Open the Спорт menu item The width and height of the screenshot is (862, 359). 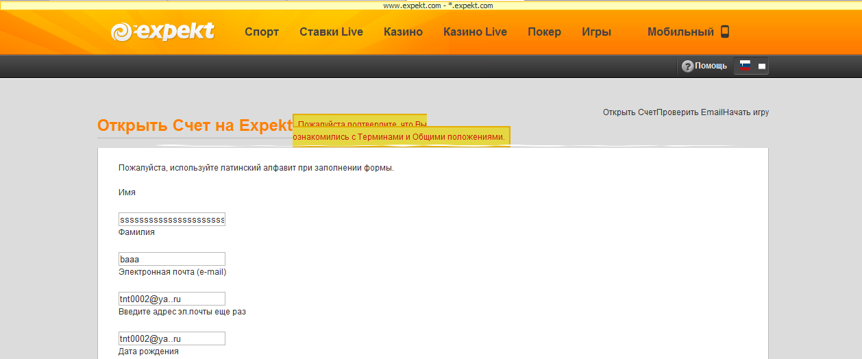click(x=262, y=32)
